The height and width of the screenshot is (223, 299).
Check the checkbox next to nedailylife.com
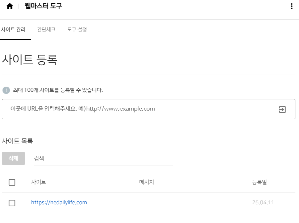point(12,203)
